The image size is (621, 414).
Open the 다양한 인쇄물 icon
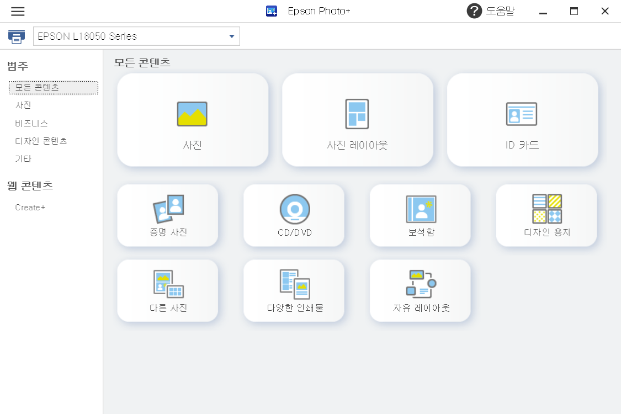(x=295, y=284)
